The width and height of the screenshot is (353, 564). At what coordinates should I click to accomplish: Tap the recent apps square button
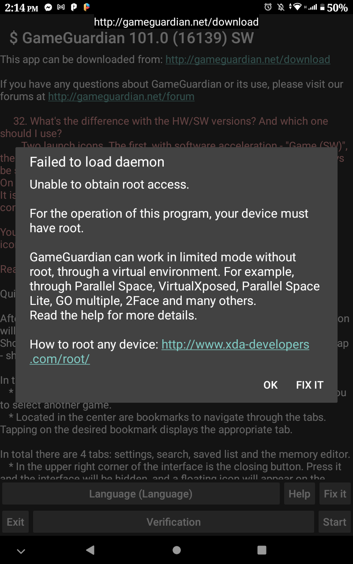[262, 549]
